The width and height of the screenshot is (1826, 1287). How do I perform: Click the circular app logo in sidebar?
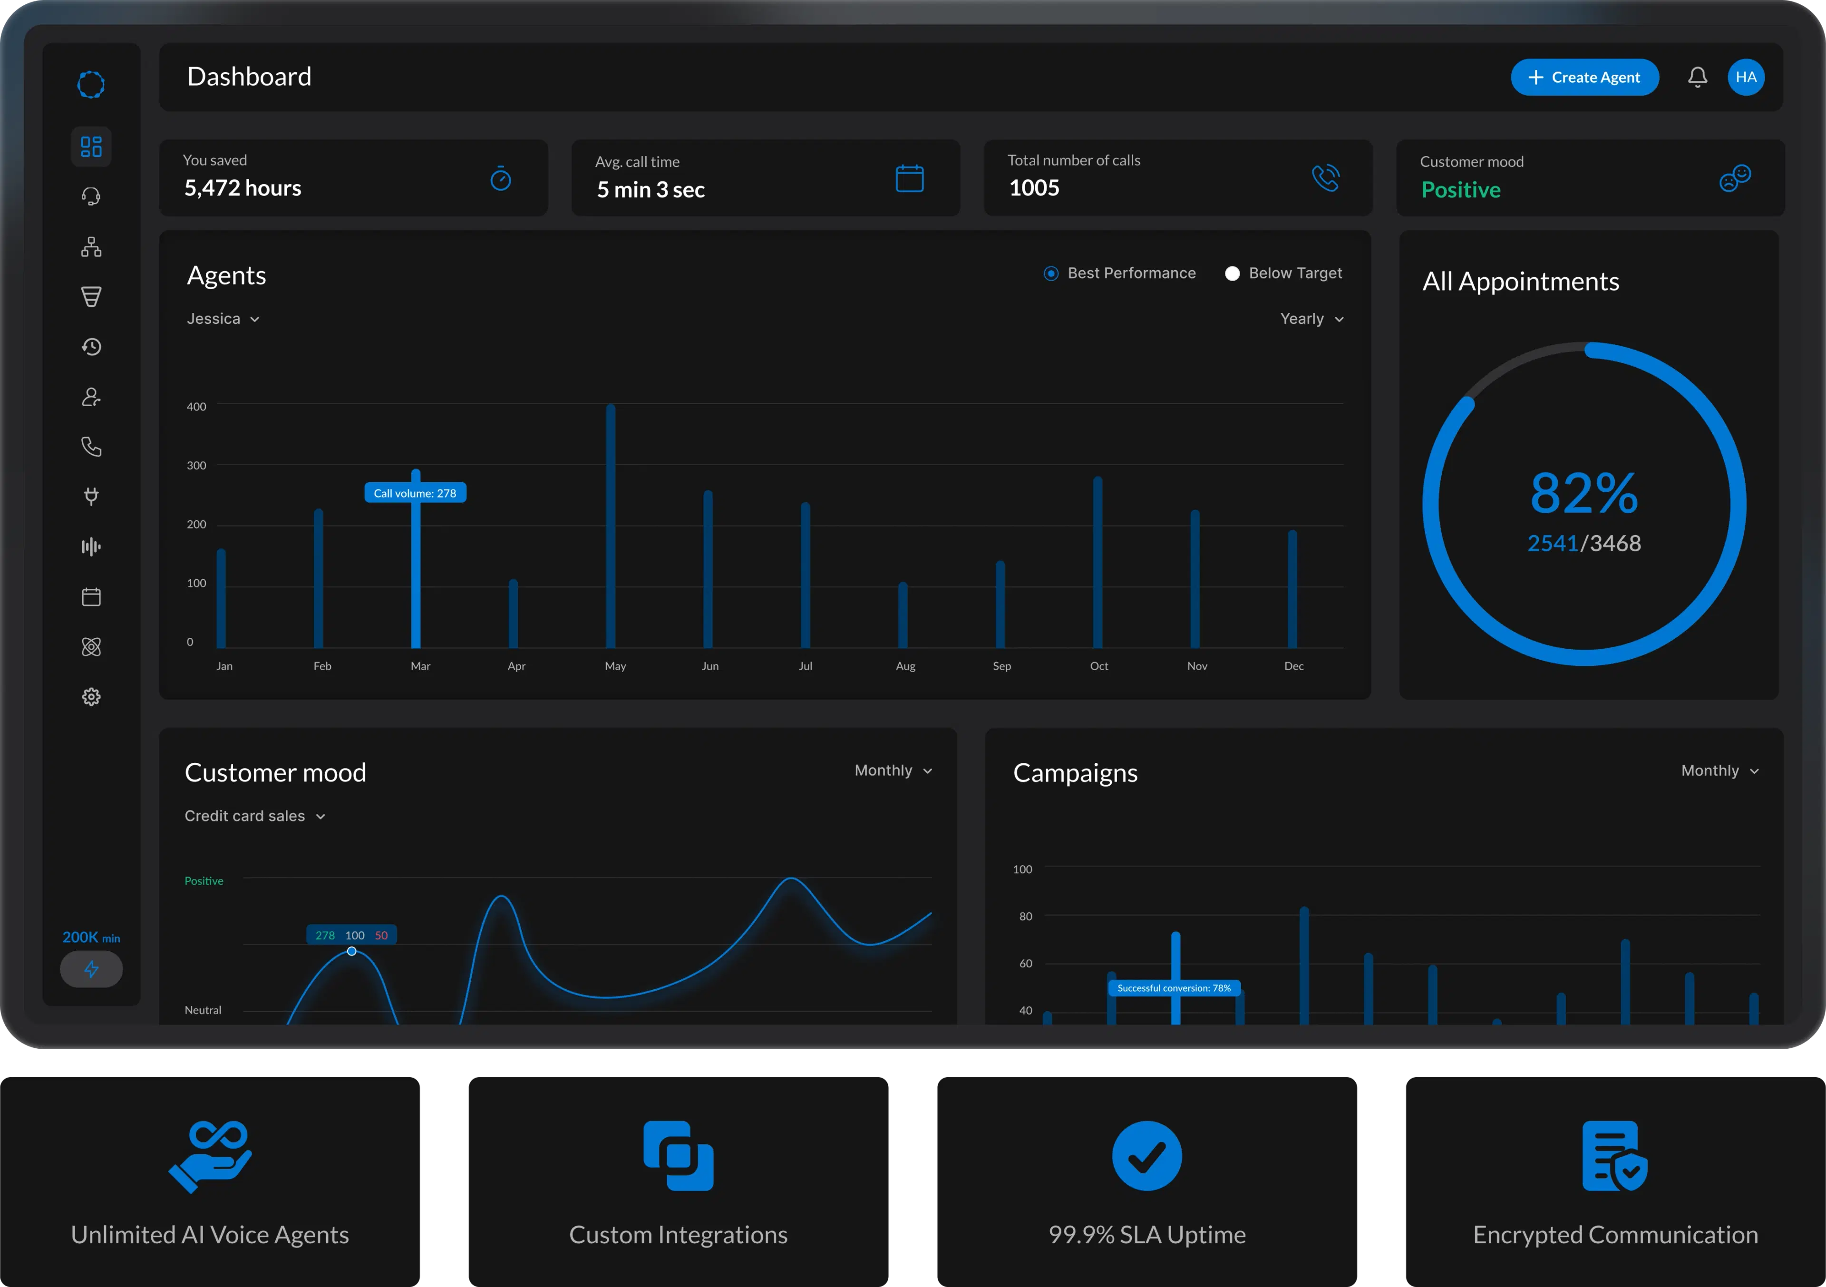(91, 84)
